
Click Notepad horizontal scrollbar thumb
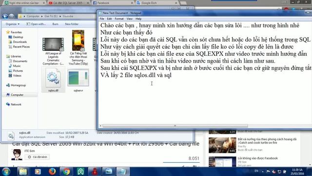coord(175,126)
